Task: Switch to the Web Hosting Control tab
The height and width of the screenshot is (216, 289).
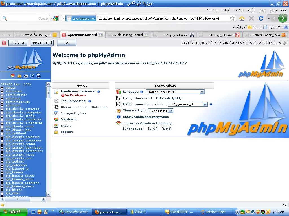Action: click(x=128, y=35)
